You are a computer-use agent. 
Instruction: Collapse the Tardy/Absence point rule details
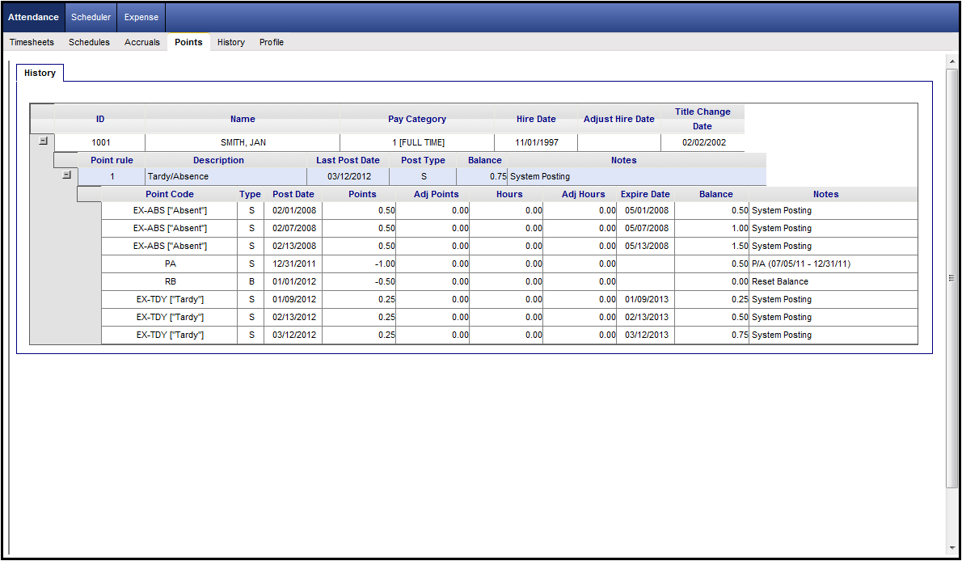pos(66,174)
